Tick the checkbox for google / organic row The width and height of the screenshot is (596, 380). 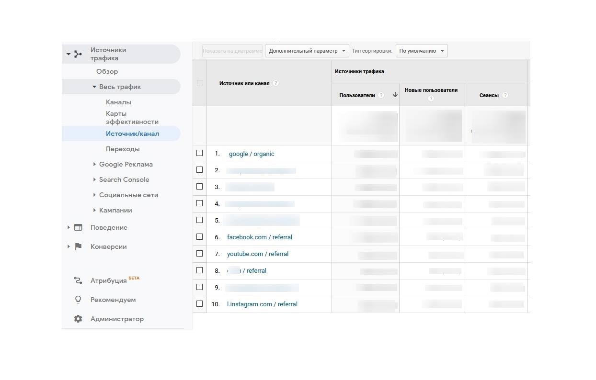click(x=200, y=153)
